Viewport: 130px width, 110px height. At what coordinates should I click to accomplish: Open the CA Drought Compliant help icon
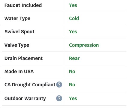coord(59,85)
